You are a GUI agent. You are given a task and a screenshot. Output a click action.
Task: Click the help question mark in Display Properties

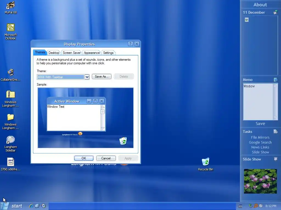(130, 44)
